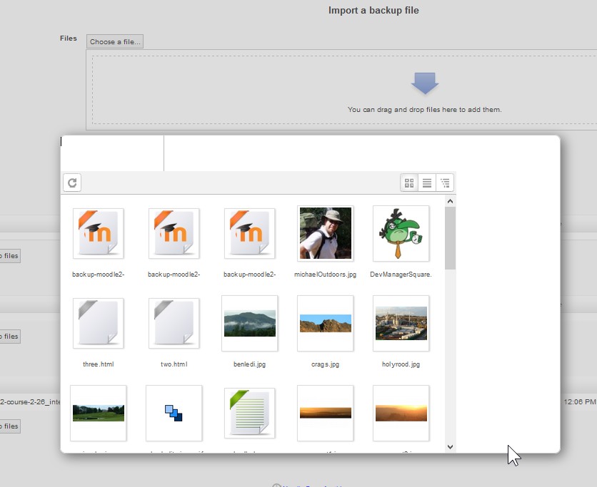
Task: Click the benledi.jpg file name label
Action: 249,364
